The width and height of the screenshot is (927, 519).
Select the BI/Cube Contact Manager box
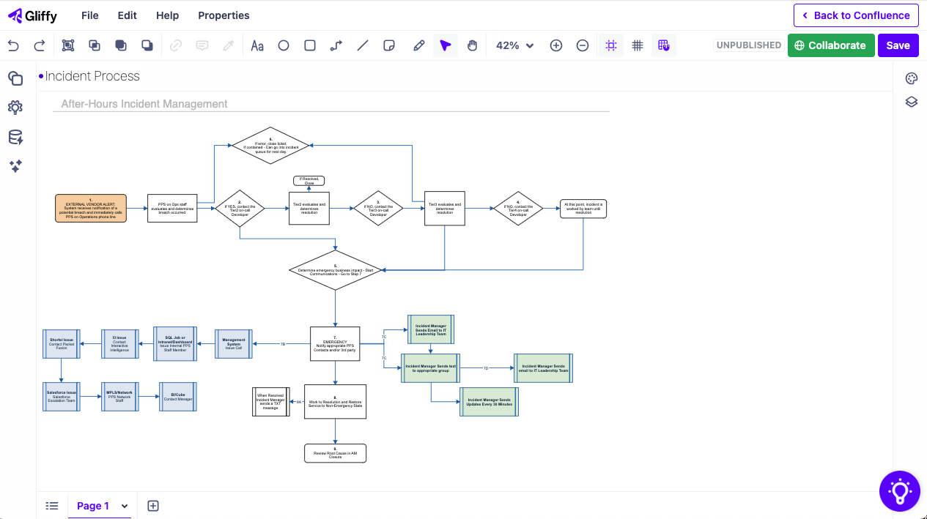coord(178,397)
